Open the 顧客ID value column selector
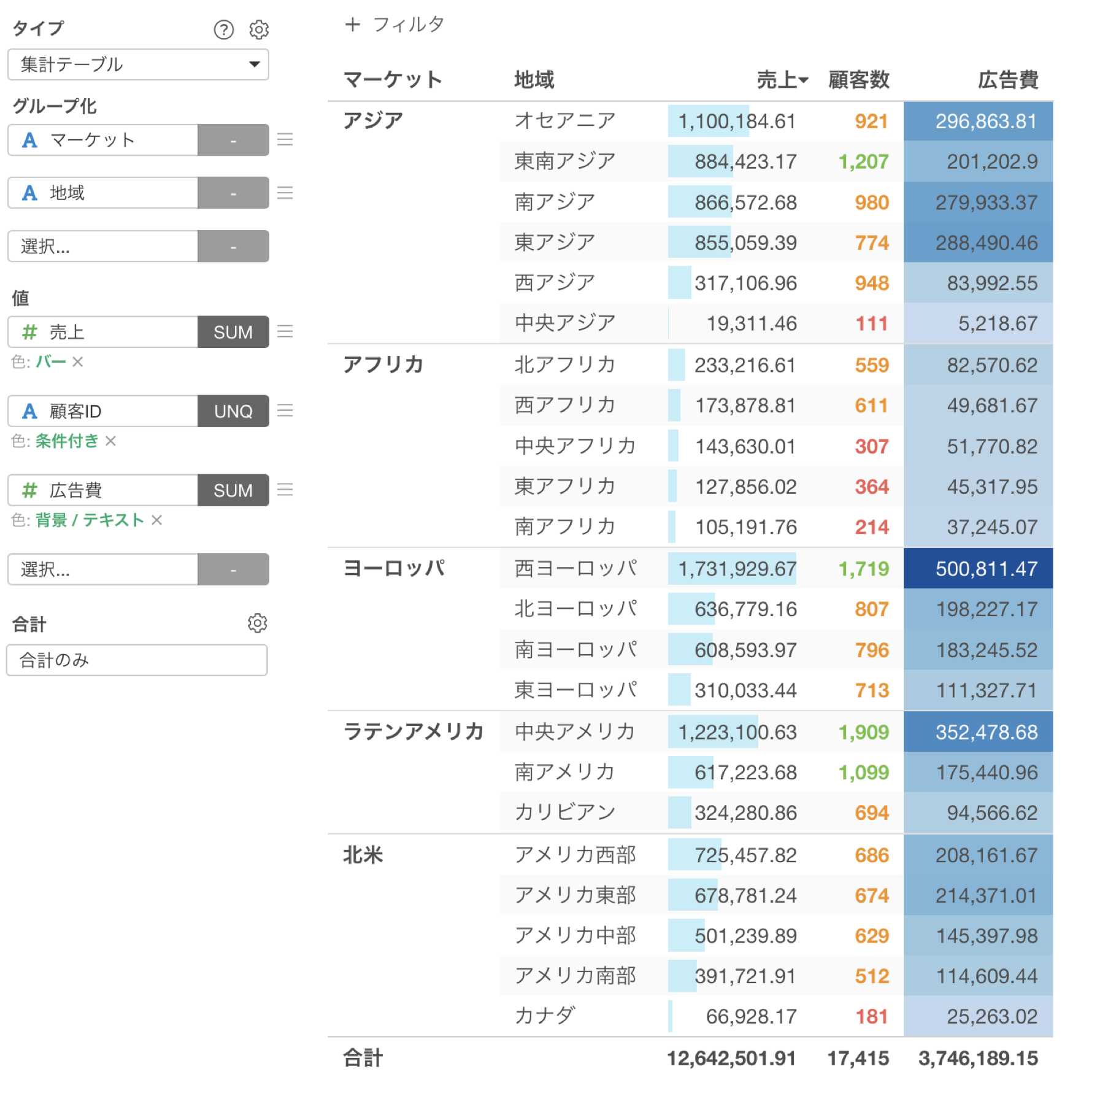 point(103,411)
